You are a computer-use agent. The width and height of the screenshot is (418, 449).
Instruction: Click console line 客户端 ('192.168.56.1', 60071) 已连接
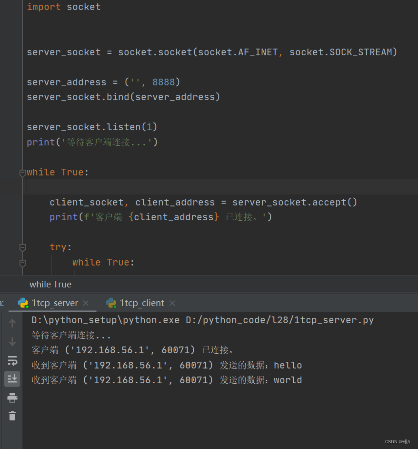[132, 350]
